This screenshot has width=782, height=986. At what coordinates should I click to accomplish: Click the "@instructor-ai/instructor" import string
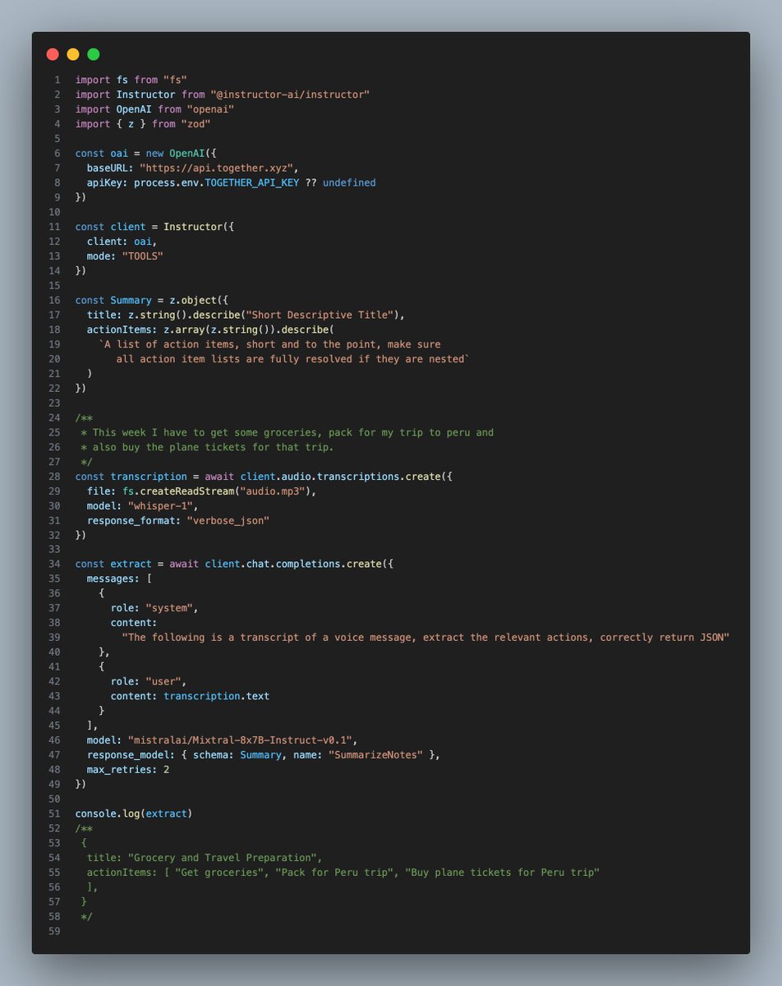[291, 94]
